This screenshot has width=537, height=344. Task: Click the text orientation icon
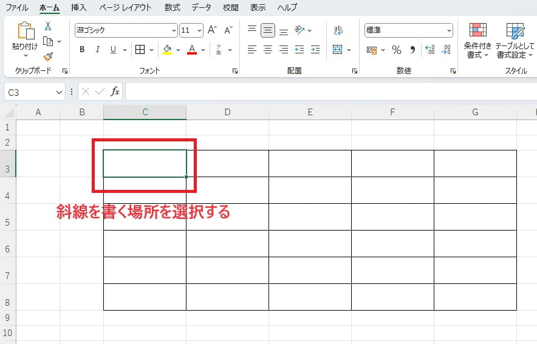(299, 30)
